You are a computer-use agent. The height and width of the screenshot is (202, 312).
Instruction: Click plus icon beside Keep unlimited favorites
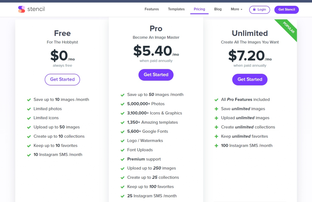coord(216,136)
